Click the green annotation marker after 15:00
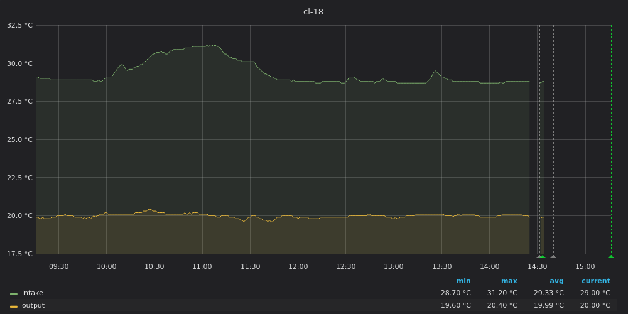This screenshot has width=628, height=314. click(x=611, y=256)
